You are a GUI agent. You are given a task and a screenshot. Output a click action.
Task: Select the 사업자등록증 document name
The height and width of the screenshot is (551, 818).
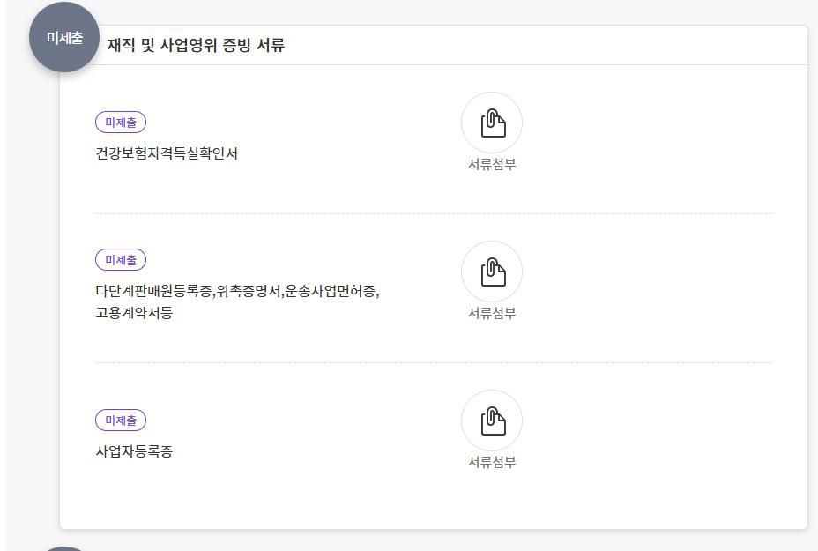coord(134,451)
